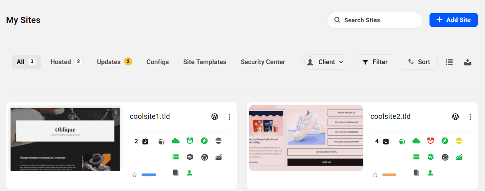Expand the Client dropdown
The width and height of the screenshot is (485, 191).
tap(326, 62)
